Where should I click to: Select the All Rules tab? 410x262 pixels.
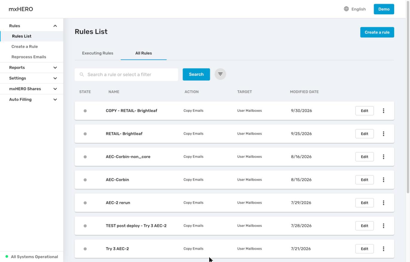(x=143, y=53)
